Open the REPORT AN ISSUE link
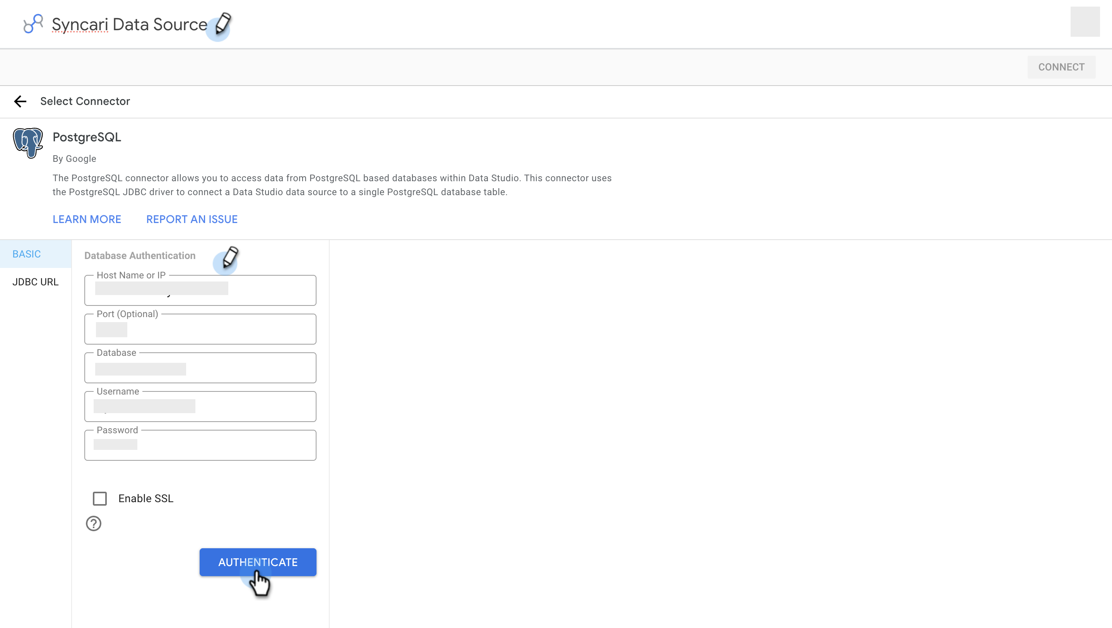 [192, 220]
